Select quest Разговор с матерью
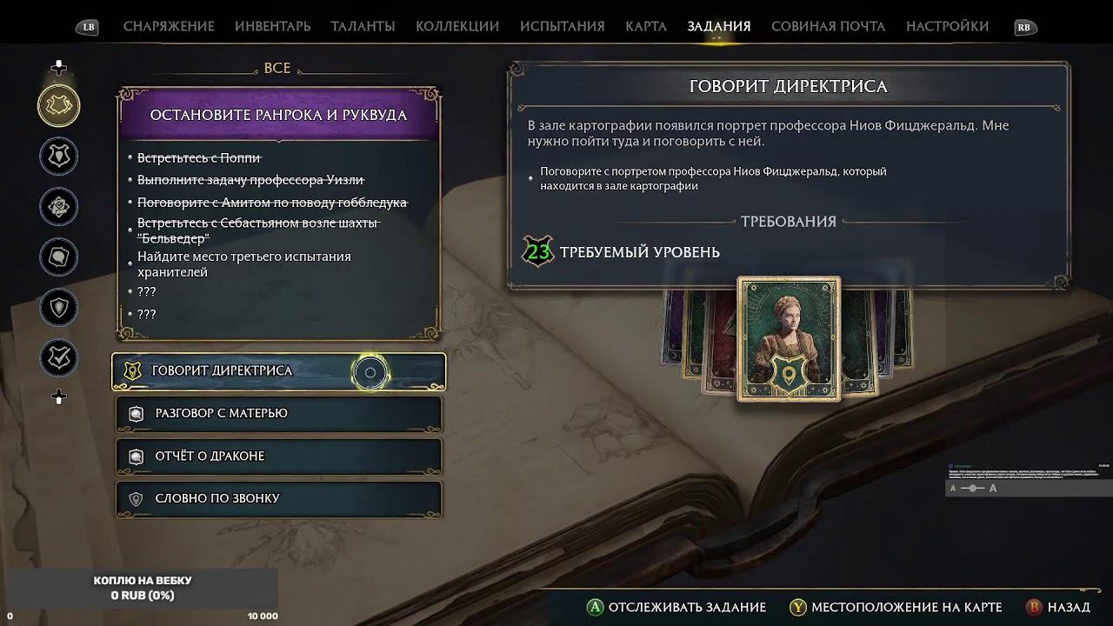The width and height of the screenshot is (1113, 626). coord(279,413)
